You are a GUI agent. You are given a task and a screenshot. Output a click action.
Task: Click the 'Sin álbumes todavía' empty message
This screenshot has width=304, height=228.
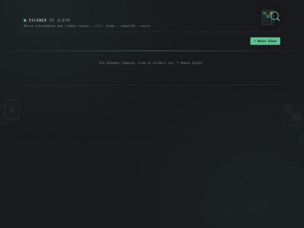point(151,63)
